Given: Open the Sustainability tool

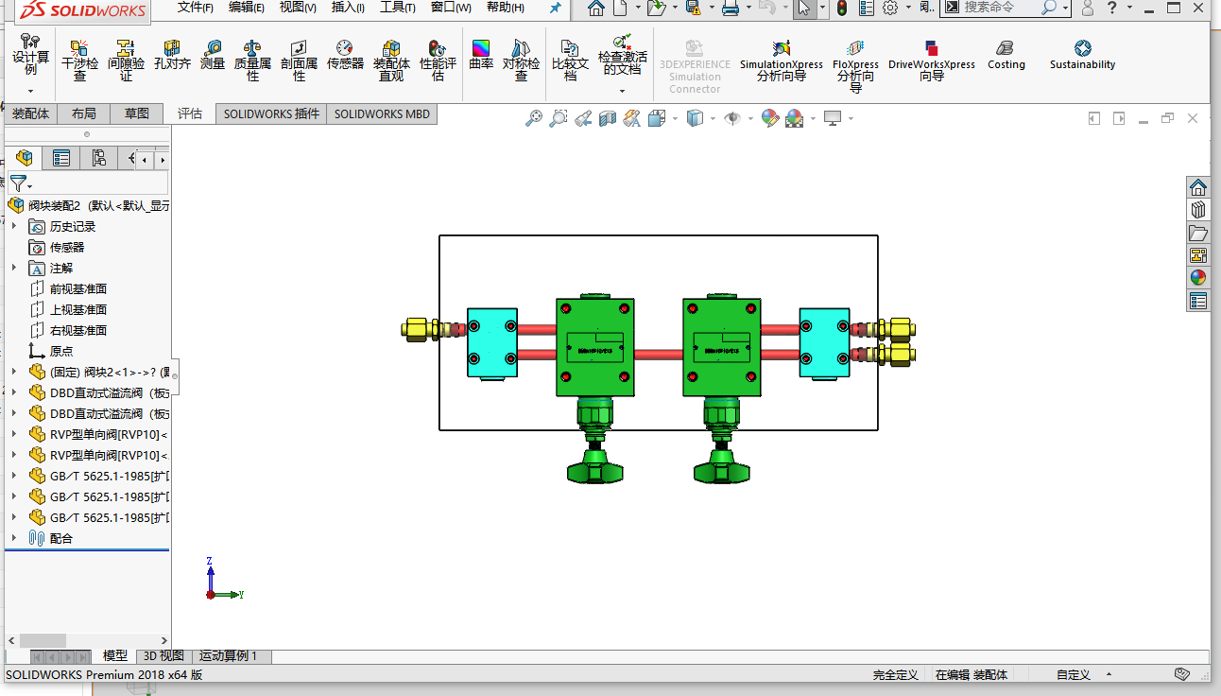Looking at the screenshot, I should point(1082,56).
